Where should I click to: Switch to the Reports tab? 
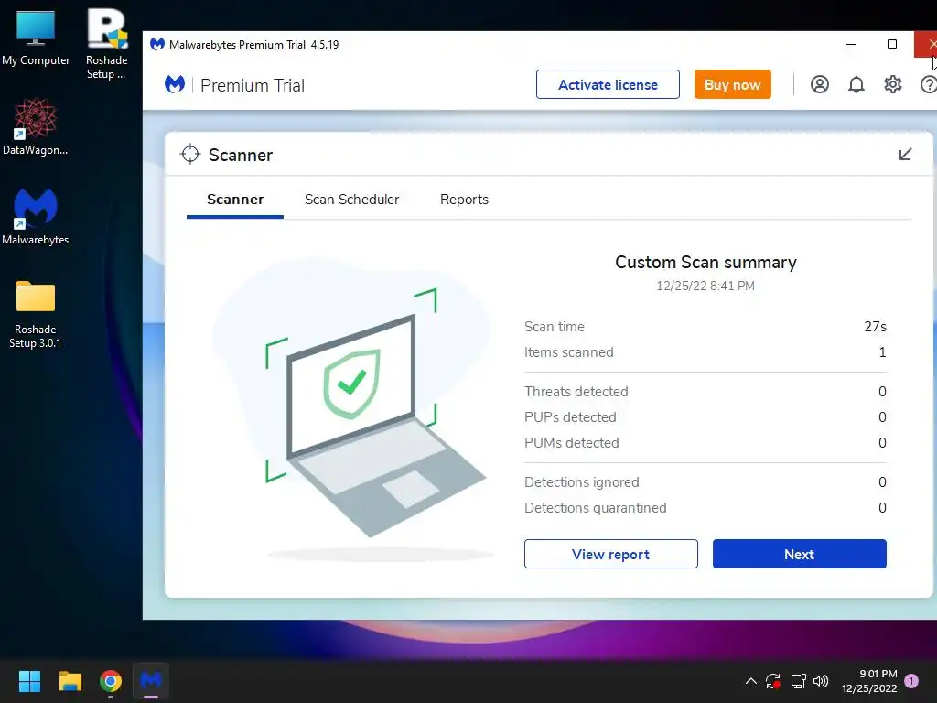[x=464, y=200]
